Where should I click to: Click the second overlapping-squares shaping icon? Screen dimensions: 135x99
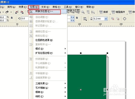pyautogui.click(x=118, y=19)
